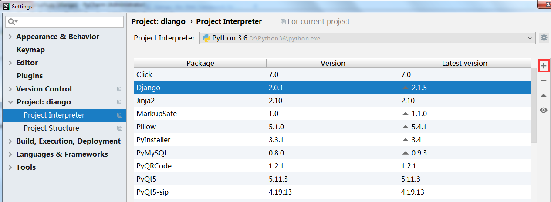Click copy icon beside Version Control

119,89
